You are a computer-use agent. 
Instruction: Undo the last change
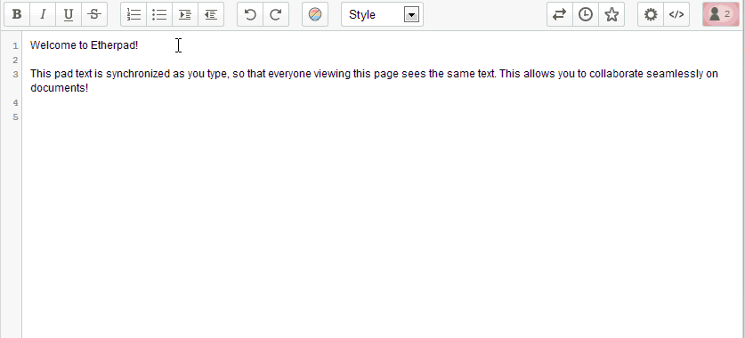point(250,14)
